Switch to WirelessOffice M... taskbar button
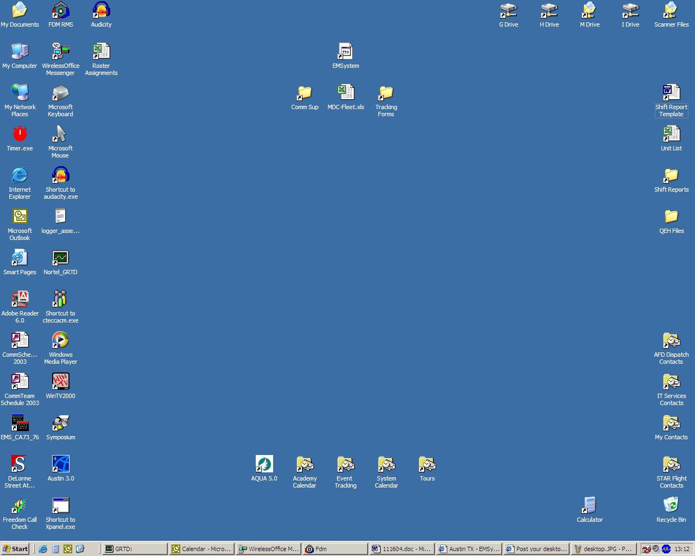Viewport: 695px width, 556px height. pyautogui.click(x=268, y=549)
